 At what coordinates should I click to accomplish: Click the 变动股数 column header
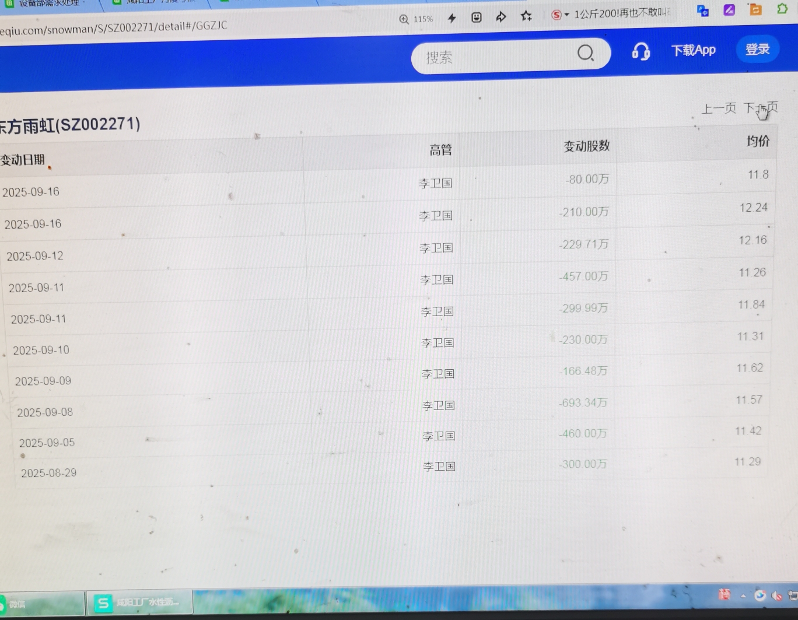[x=586, y=146]
